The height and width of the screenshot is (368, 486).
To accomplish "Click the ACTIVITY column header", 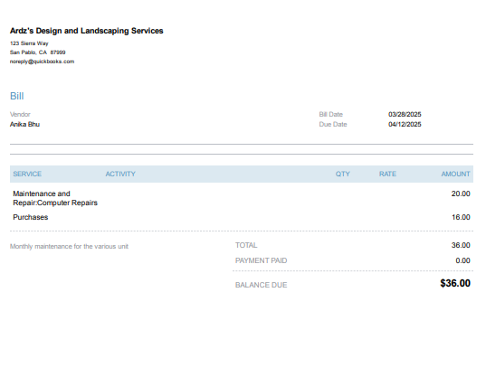I will (120, 174).
